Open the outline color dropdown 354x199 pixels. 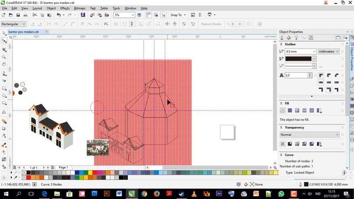click(314, 59)
